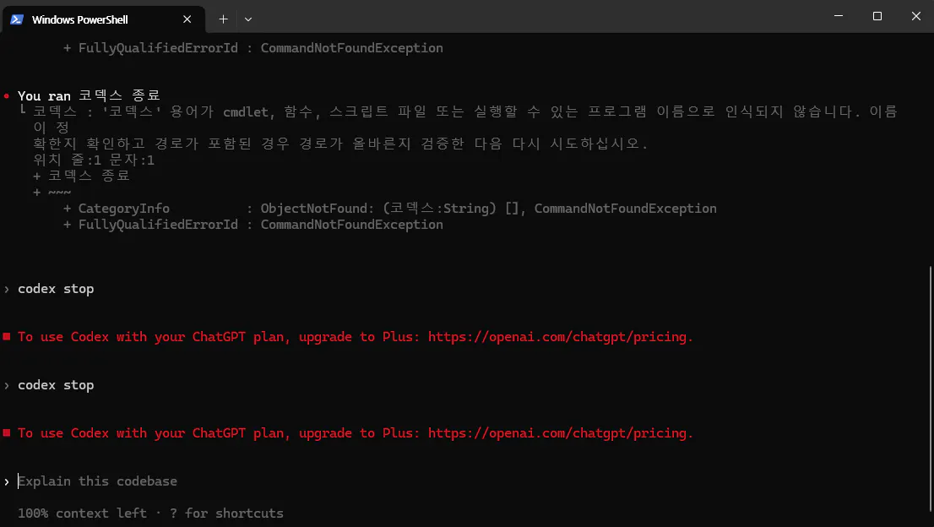
Task: Click 'You ran 코덱스 종료' line
Action: (89, 96)
